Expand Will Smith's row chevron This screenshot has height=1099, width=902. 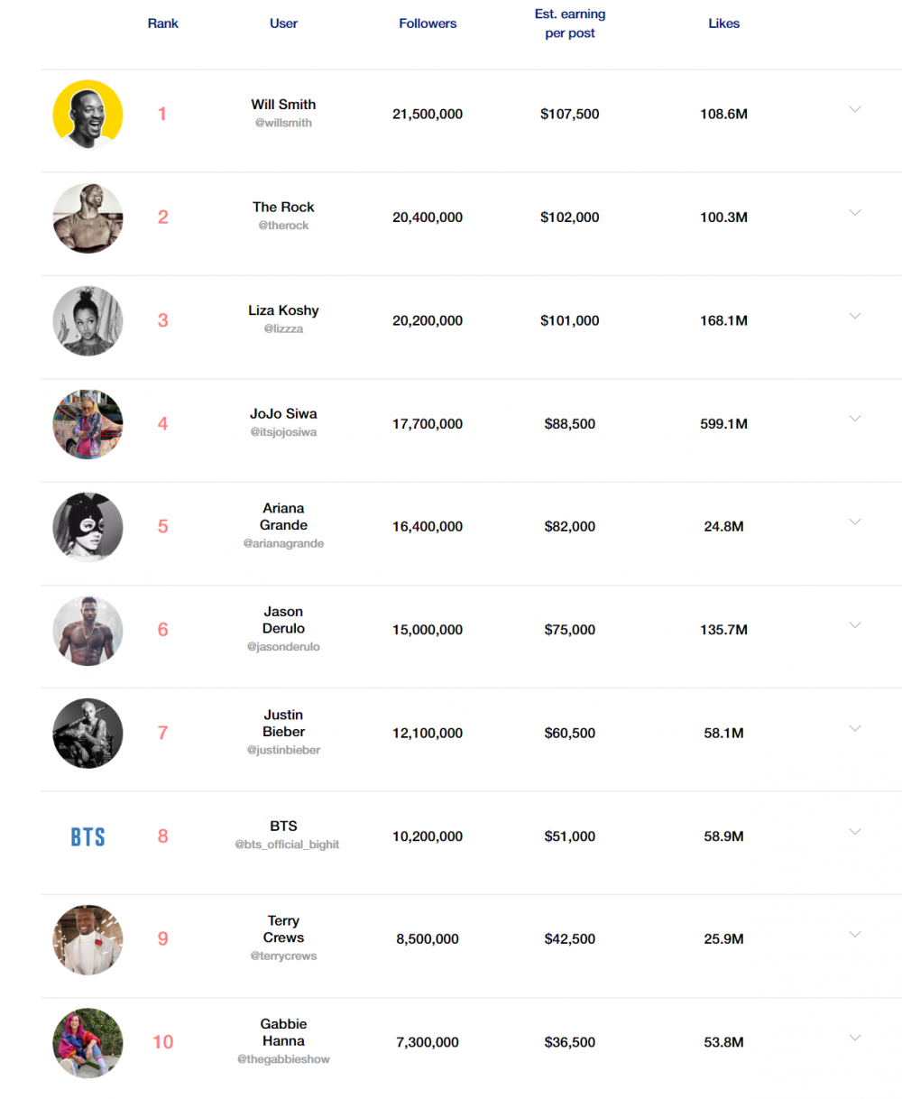coord(855,109)
